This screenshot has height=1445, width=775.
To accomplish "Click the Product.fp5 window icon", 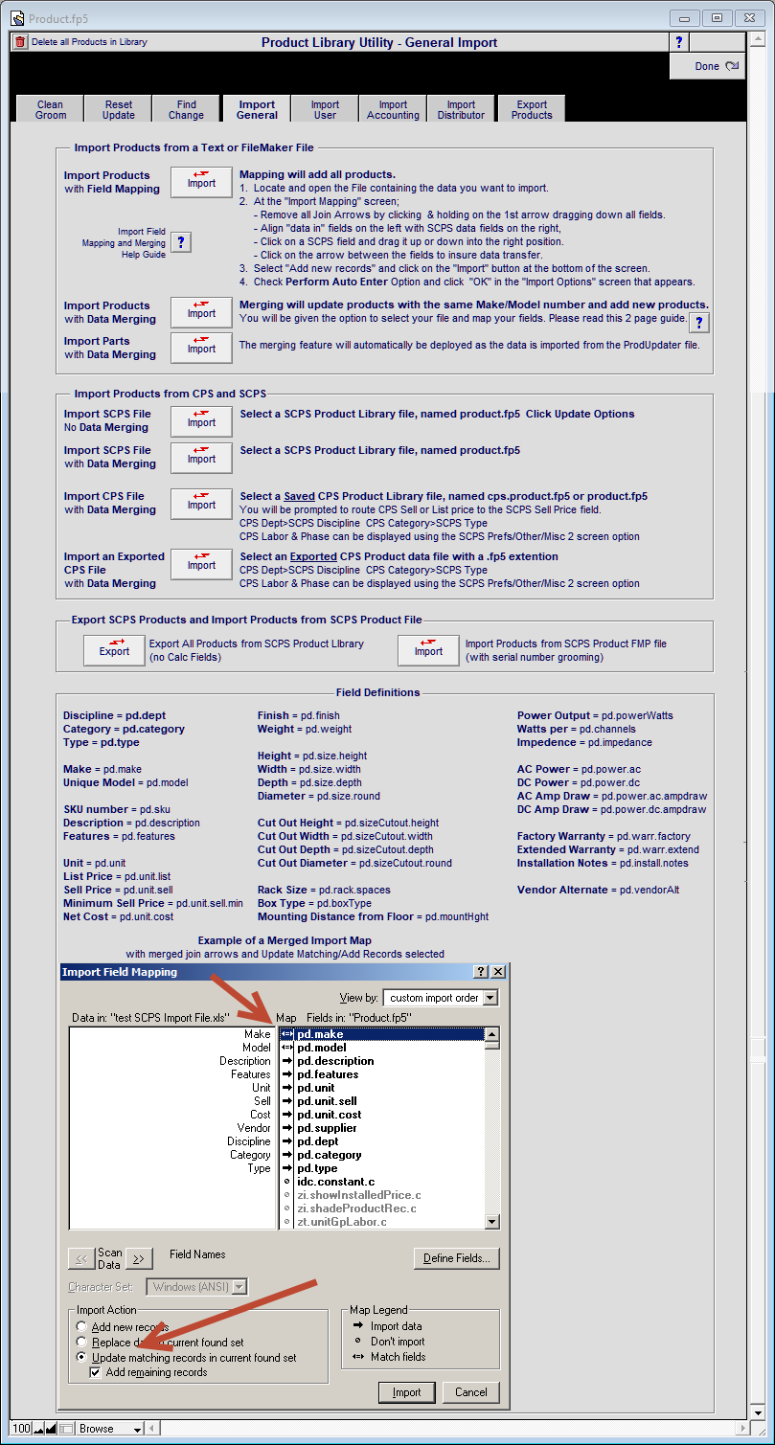I will pos(17,18).
